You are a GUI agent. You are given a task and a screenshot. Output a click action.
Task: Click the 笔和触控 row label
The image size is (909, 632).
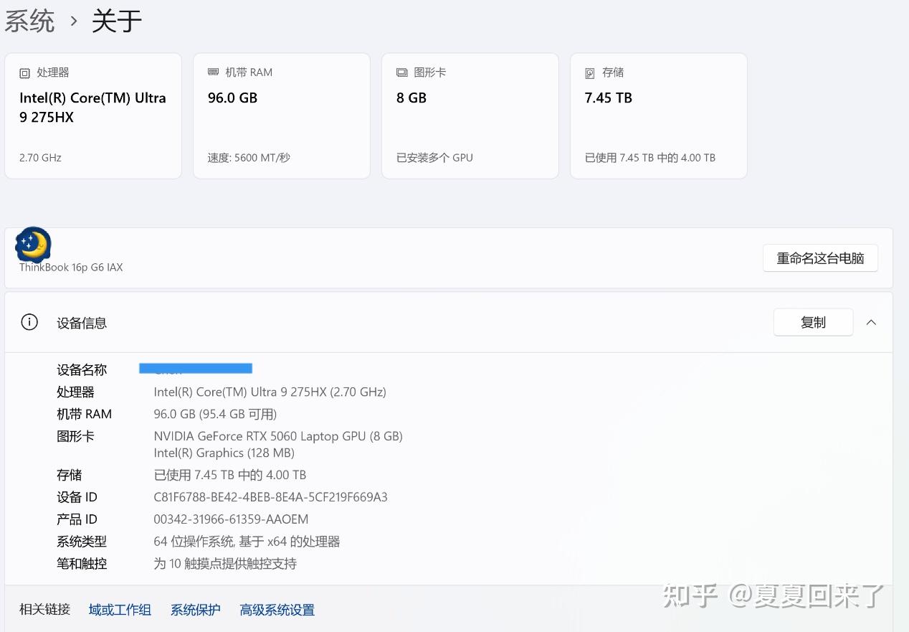(82, 564)
